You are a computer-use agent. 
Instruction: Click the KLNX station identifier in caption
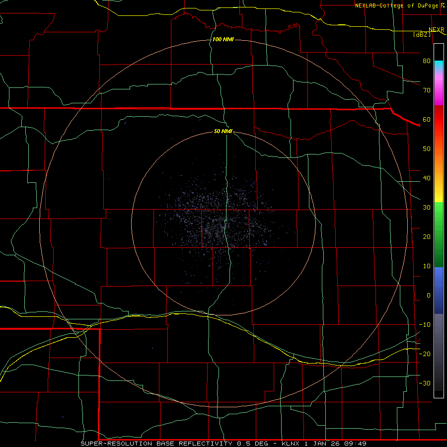coord(291,444)
